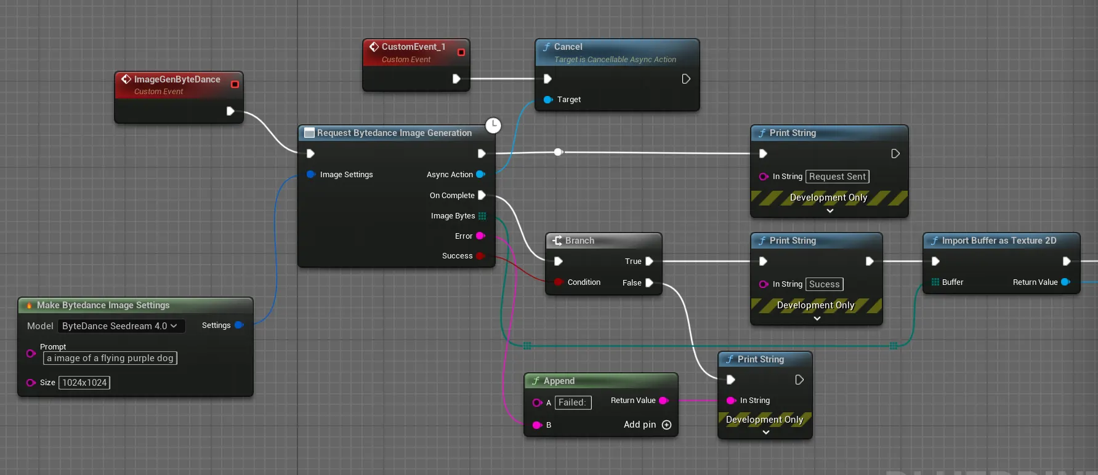Viewport: 1098px width, 475px height.
Task: Click the Image Settings input pin
Action: coord(311,175)
